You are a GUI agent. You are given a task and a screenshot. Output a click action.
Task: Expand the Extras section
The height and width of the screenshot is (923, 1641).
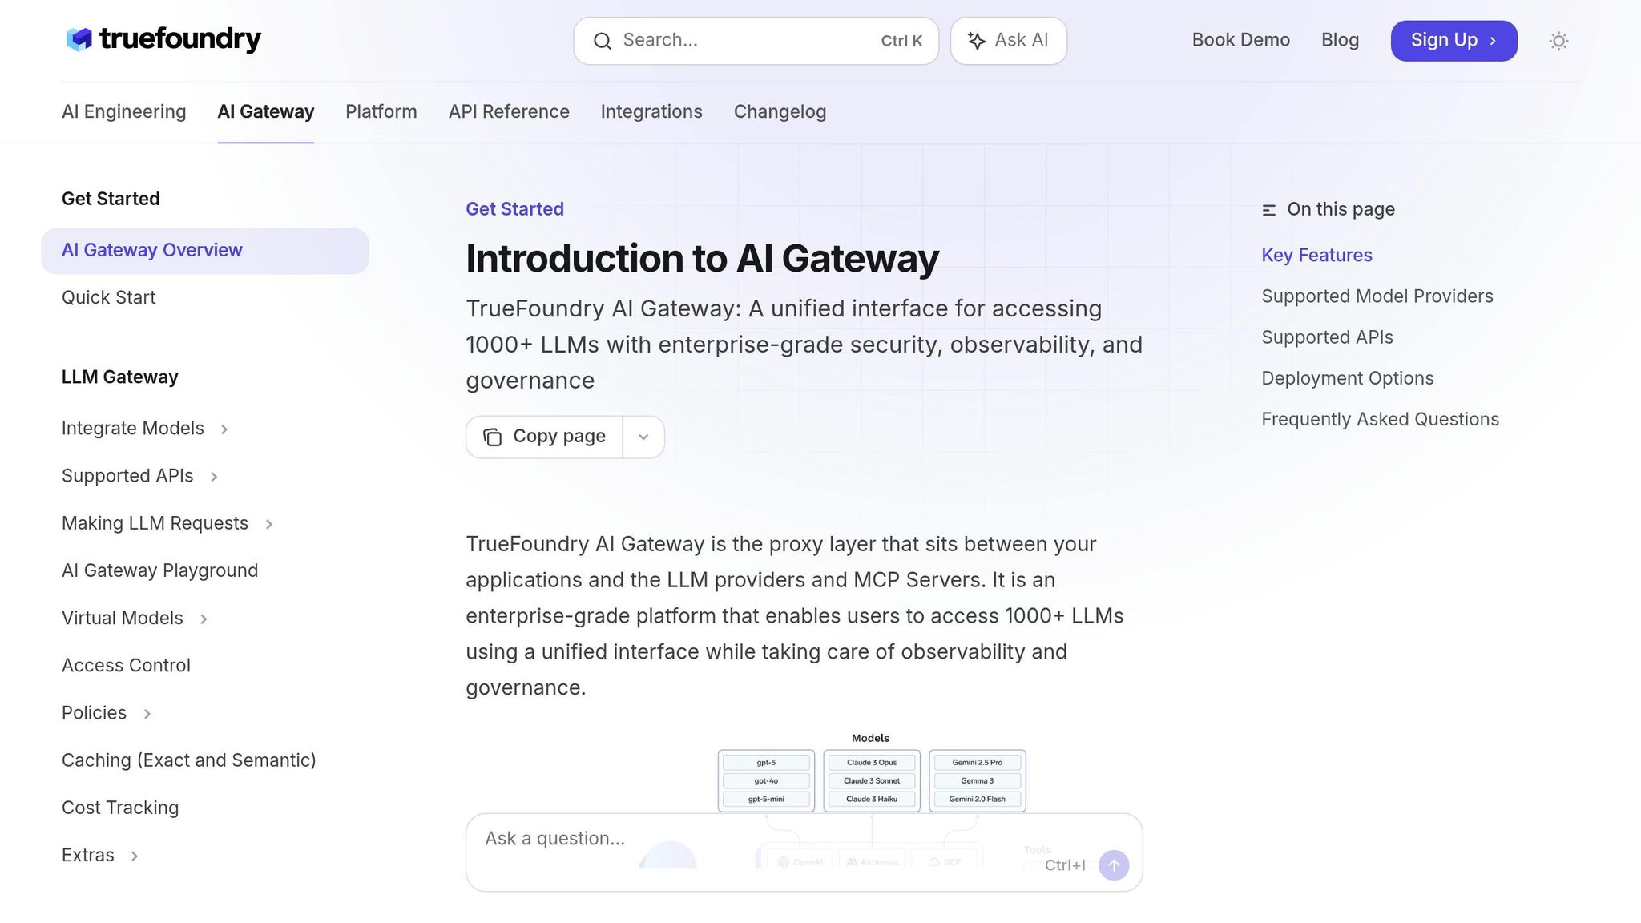coord(135,856)
